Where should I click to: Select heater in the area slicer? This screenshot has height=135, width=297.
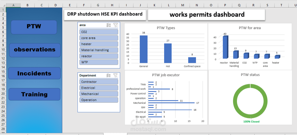click(99, 44)
